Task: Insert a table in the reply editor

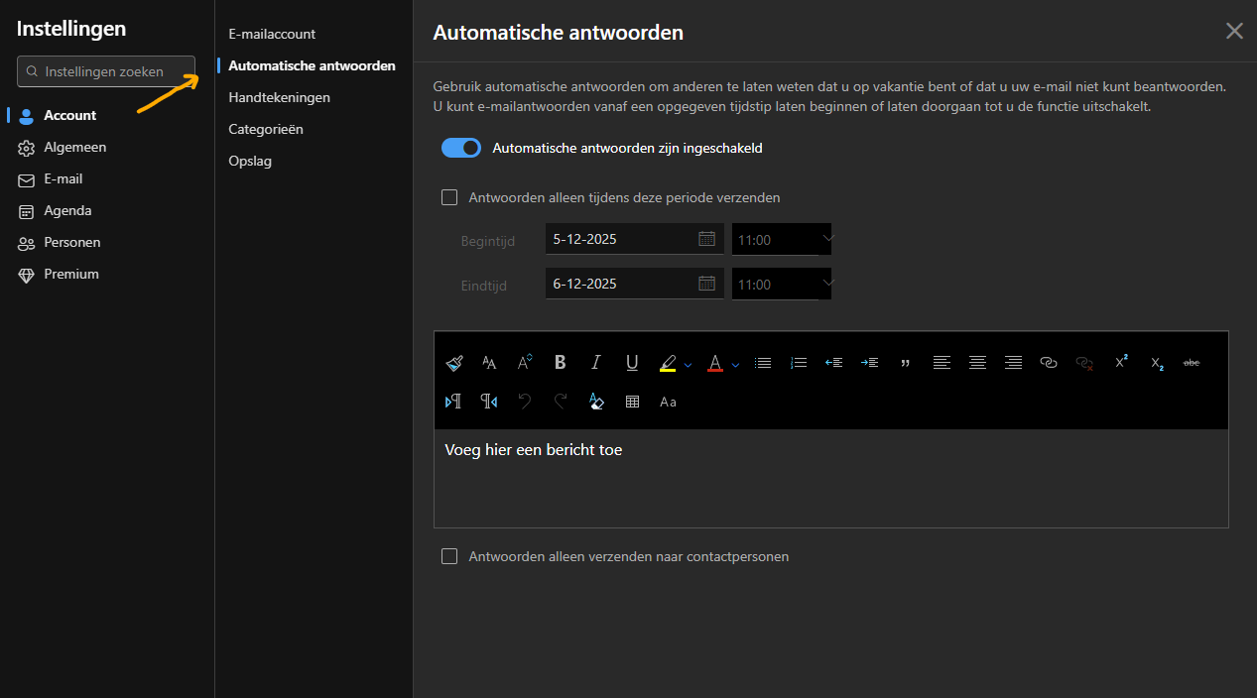Action: (x=632, y=402)
